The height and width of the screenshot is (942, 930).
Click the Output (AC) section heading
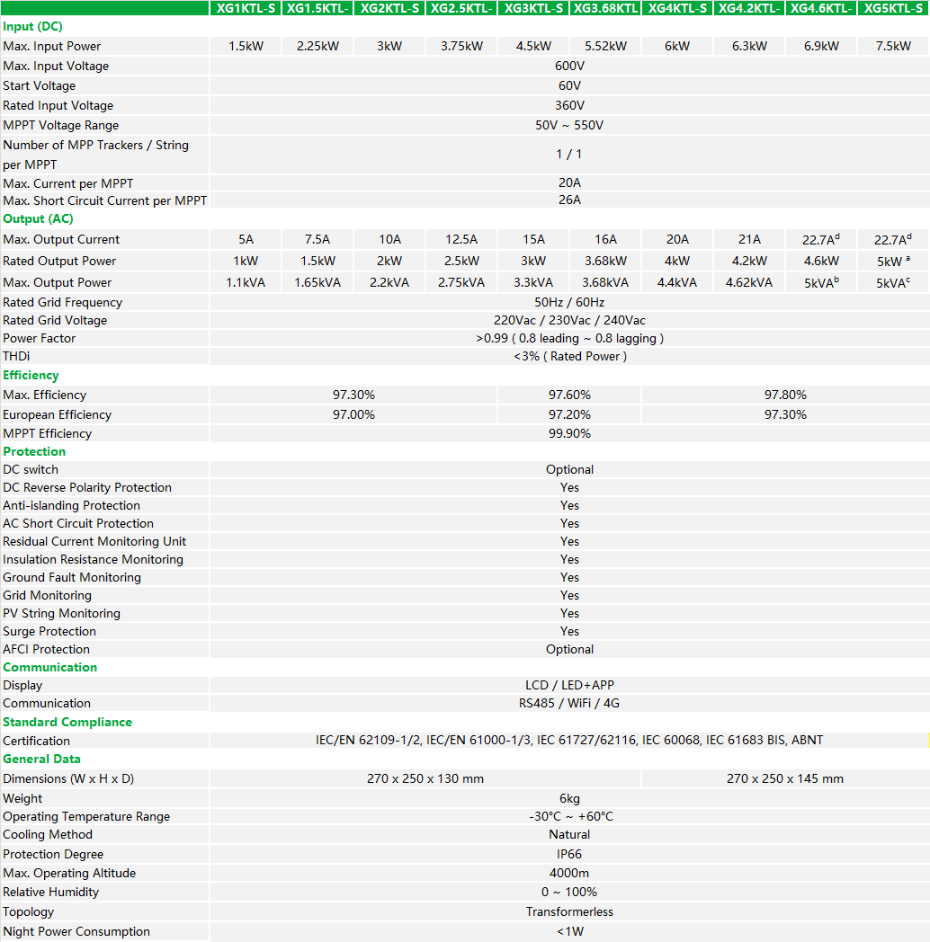click(38, 219)
